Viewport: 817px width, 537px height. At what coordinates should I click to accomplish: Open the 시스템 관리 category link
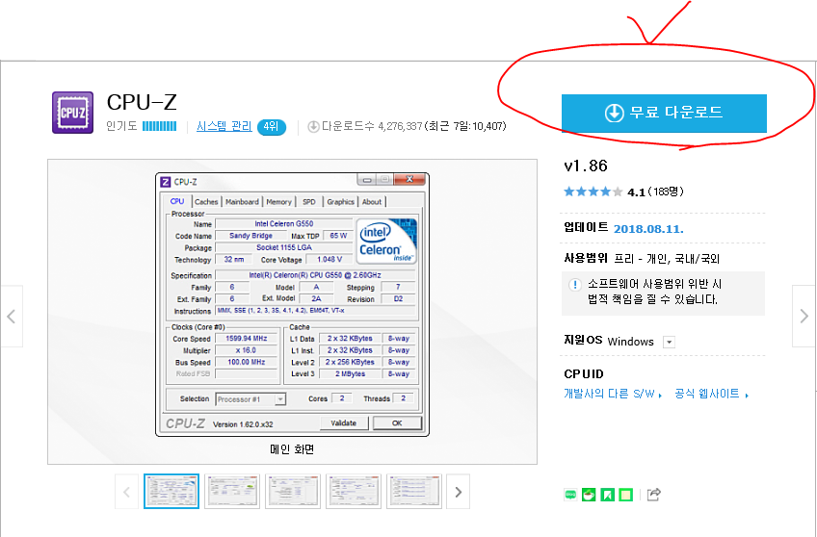pyautogui.click(x=224, y=126)
